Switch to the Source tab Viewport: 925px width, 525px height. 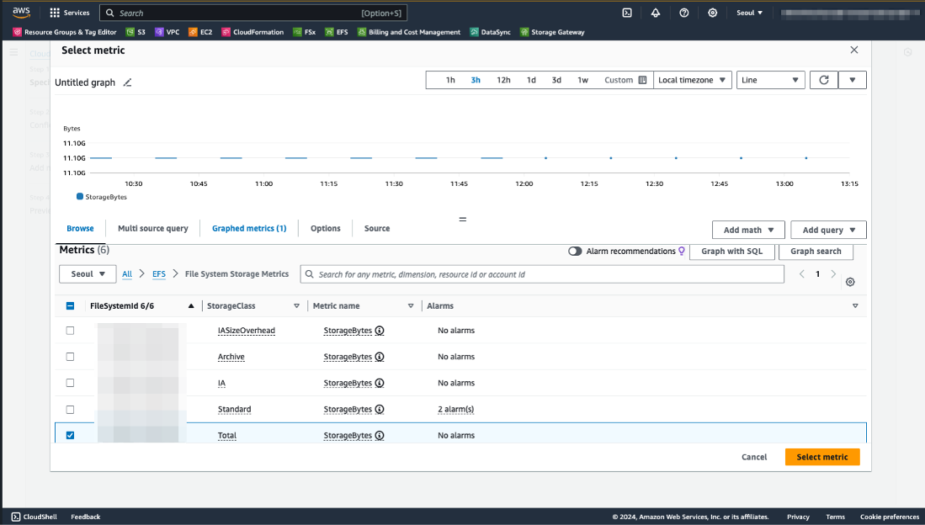coord(376,228)
